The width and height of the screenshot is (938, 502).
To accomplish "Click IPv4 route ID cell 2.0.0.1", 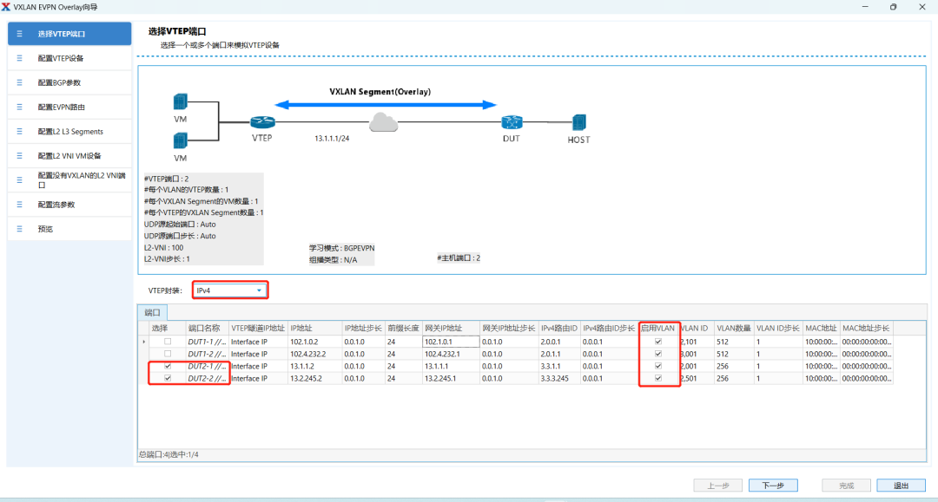I will click(559, 342).
